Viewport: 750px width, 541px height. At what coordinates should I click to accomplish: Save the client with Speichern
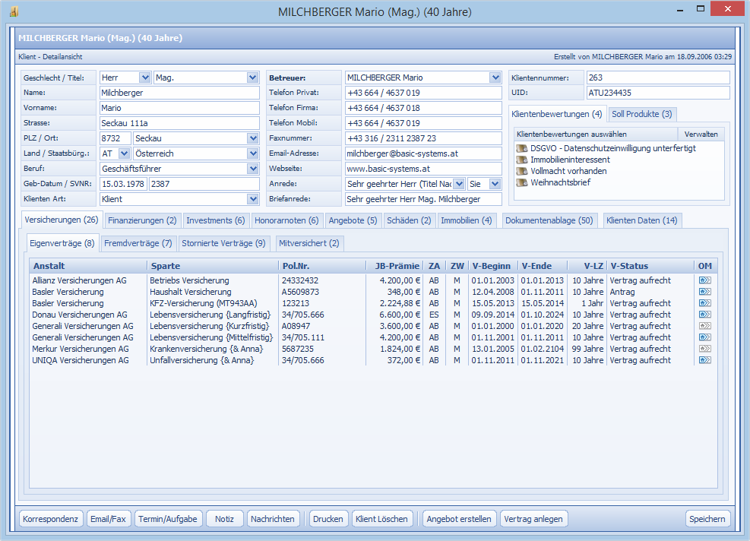click(707, 519)
